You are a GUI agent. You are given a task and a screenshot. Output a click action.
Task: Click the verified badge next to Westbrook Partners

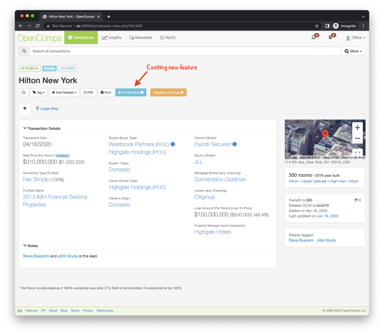(x=173, y=144)
